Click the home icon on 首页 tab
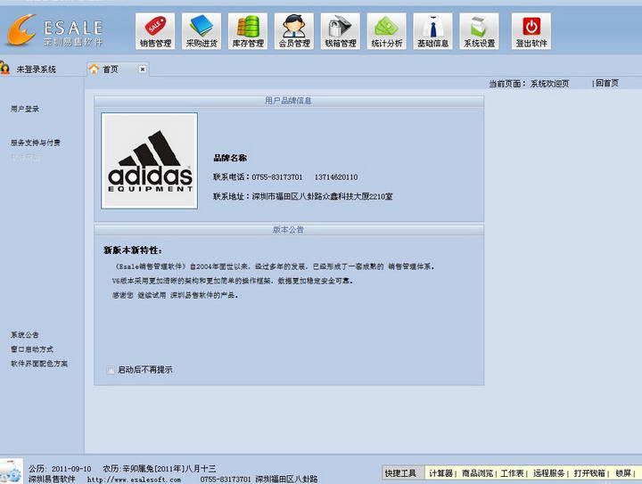 coord(95,70)
